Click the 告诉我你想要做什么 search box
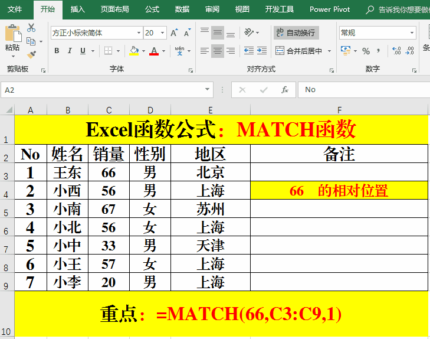The height and width of the screenshot is (339, 430). click(x=398, y=9)
